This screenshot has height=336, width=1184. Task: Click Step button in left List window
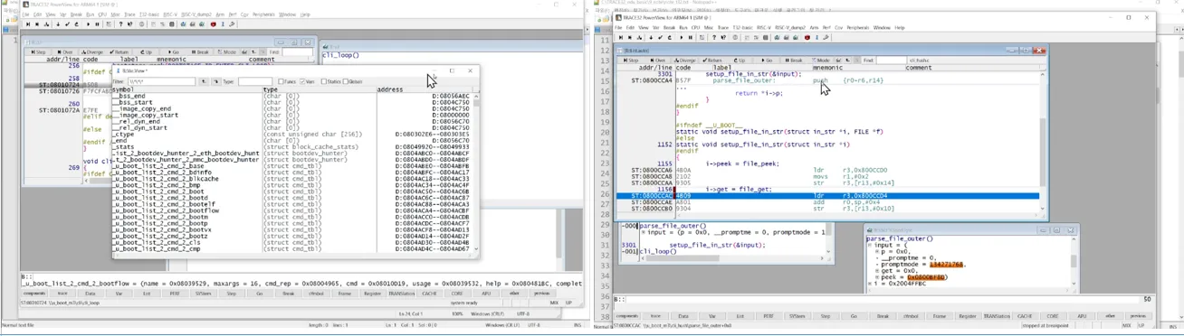point(38,52)
